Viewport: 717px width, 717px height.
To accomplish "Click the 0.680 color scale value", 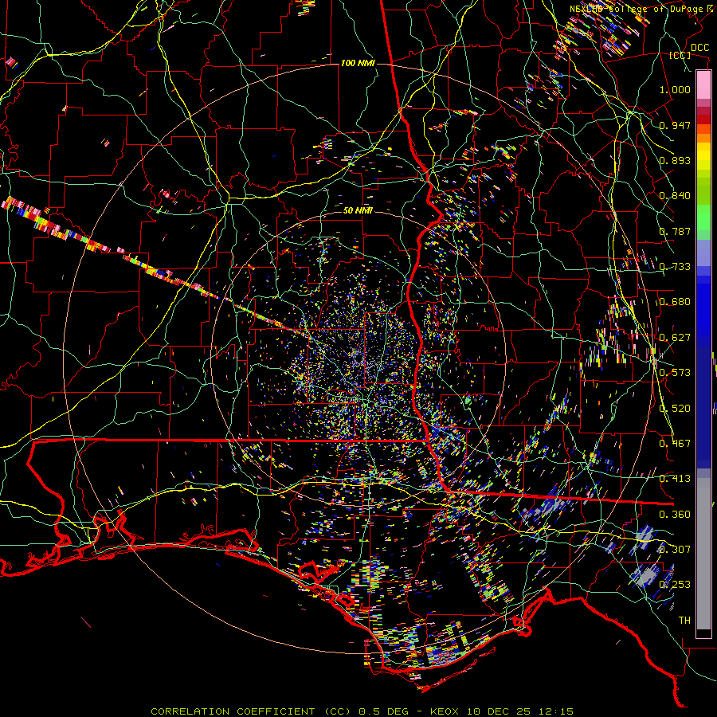I will 675,302.
